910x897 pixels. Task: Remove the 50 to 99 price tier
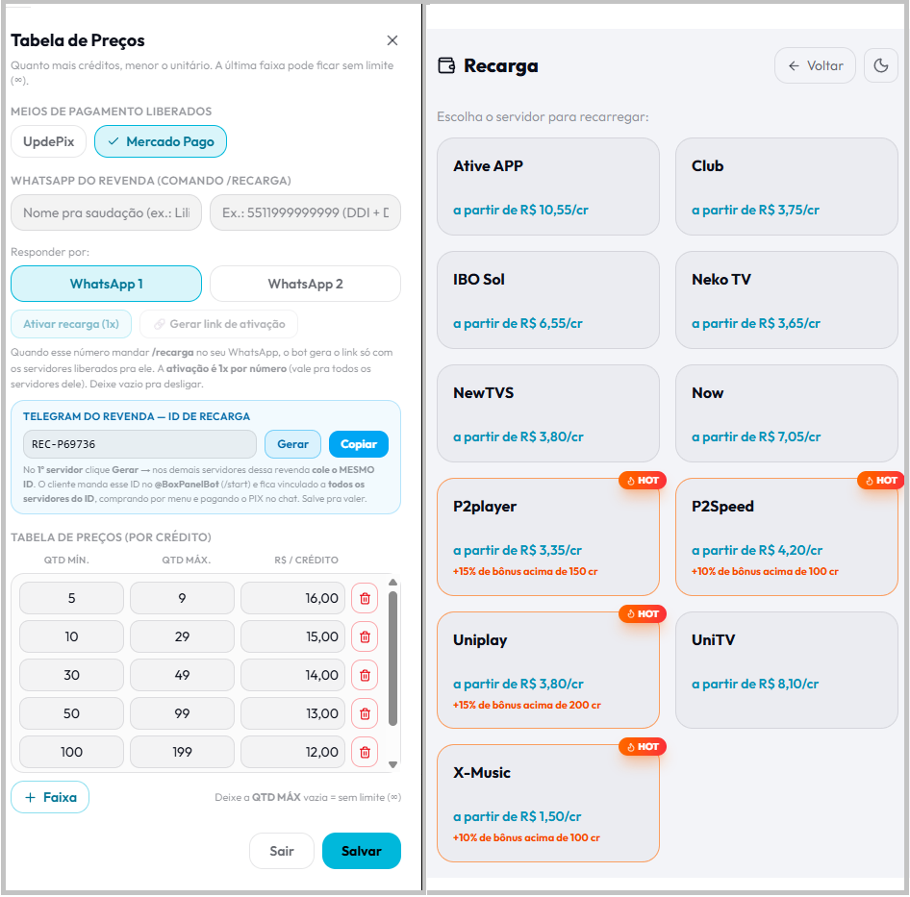[365, 713]
